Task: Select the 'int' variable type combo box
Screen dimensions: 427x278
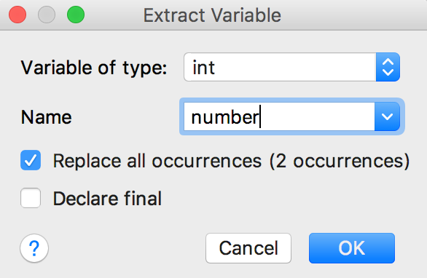Action: pos(291,67)
